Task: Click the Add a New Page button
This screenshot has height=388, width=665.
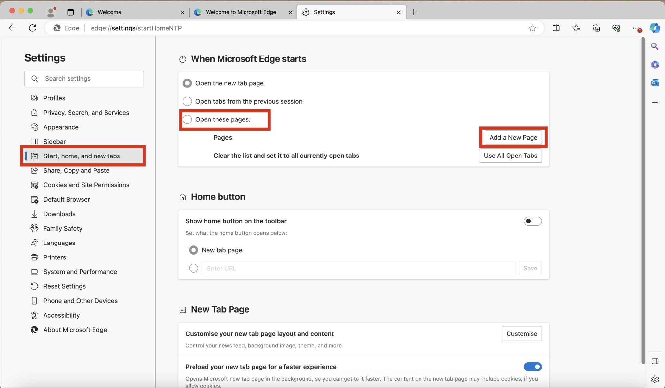Action: pyautogui.click(x=513, y=137)
